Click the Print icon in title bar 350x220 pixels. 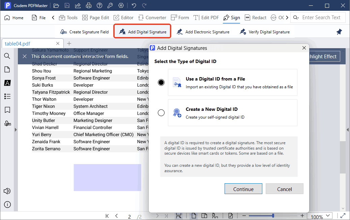(89, 6)
